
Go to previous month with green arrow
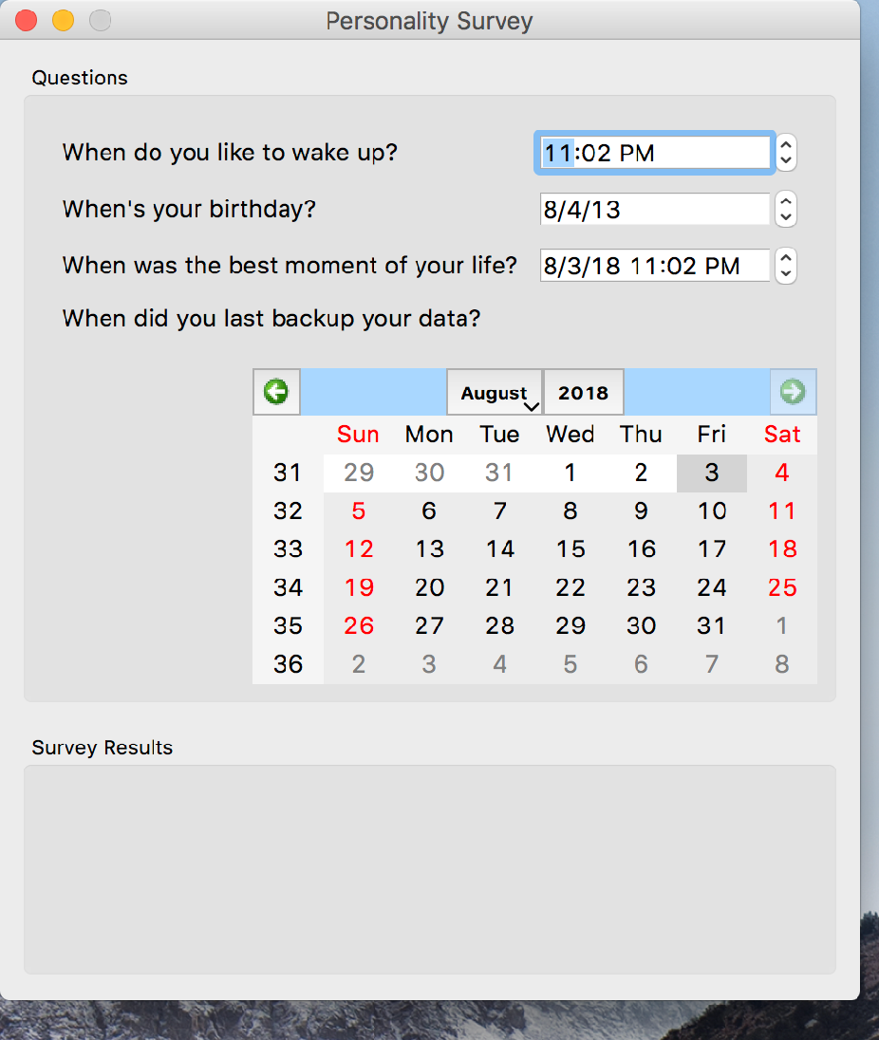click(276, 392)
